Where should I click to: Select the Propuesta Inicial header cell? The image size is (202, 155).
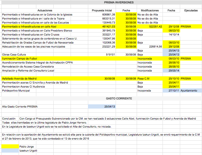102,10
